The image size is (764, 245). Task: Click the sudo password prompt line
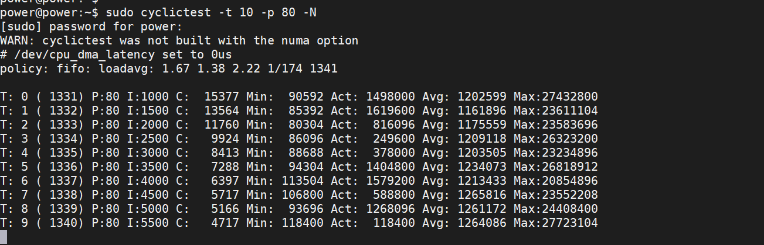click(91, 26)
